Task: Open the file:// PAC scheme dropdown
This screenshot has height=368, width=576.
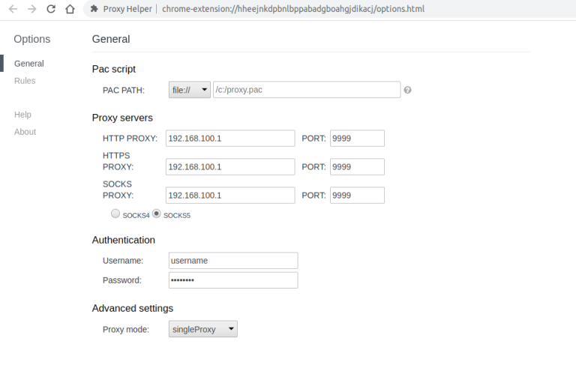Action: 190,90
